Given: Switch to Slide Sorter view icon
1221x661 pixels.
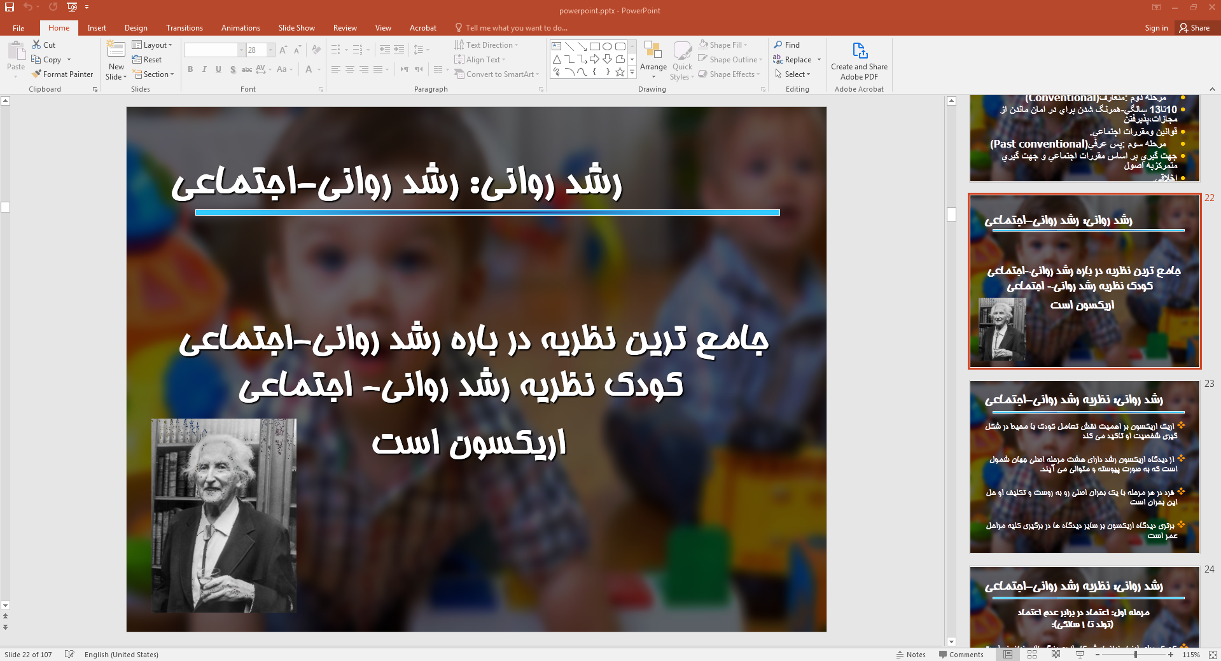Looking at the screenshot, I should (1032, 654).
